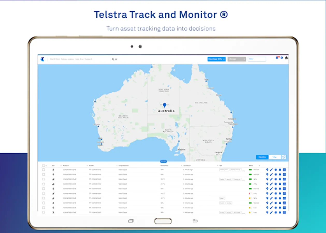The width and height of the screenshot is (326, 233).
Task: Click the globe icon in the 96% battery row
Action: [276, 179]
